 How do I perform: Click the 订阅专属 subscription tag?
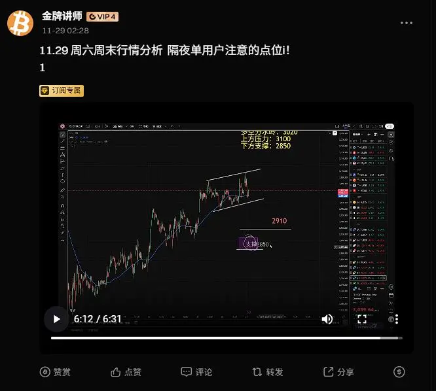[62, 91]
